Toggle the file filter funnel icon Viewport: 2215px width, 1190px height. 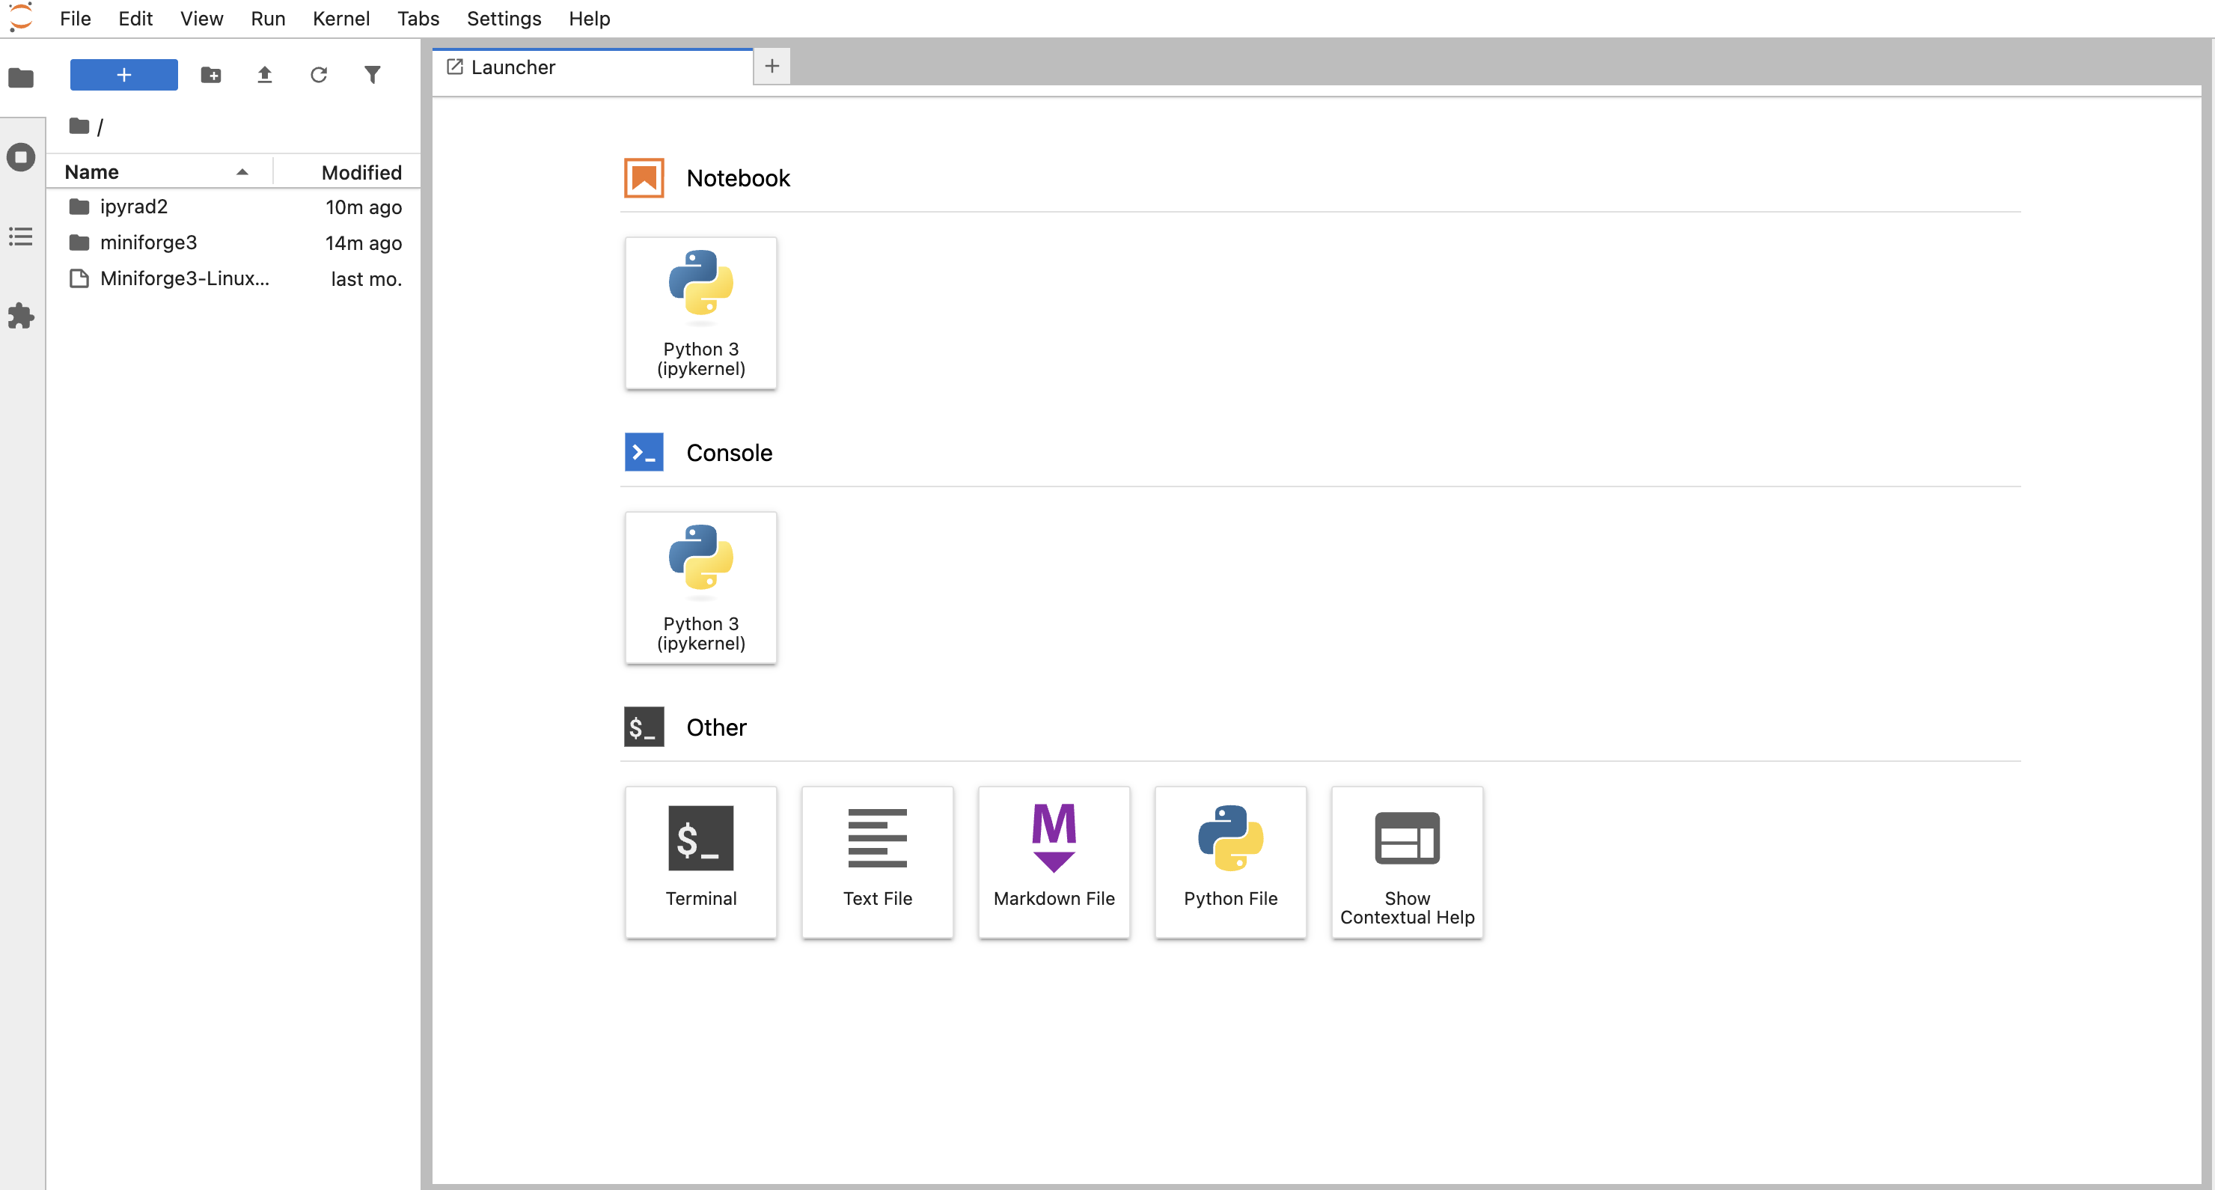pyautogui.click(x=373, y=75)
